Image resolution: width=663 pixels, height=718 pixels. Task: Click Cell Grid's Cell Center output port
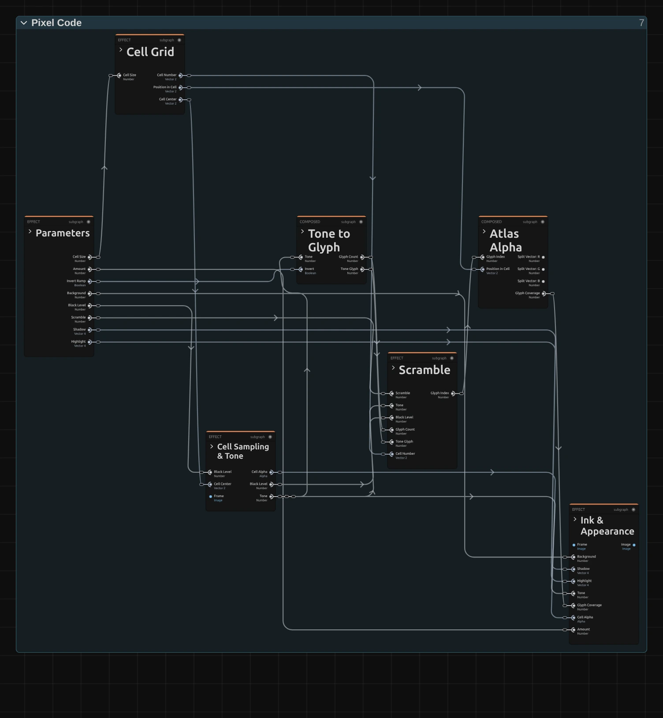pos(180,100)
